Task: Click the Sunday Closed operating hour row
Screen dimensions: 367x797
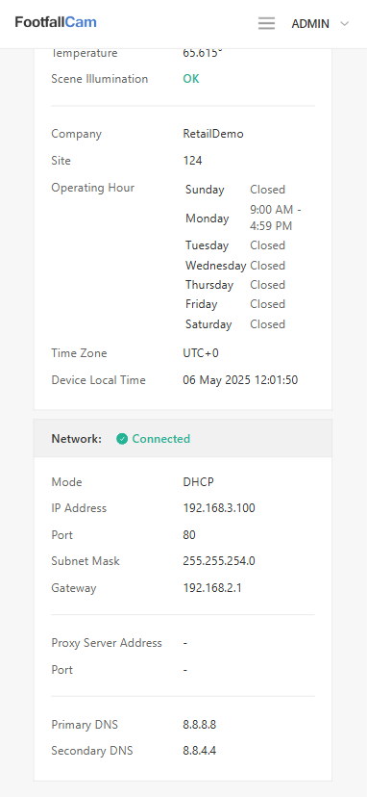Action: click(235, 190)
